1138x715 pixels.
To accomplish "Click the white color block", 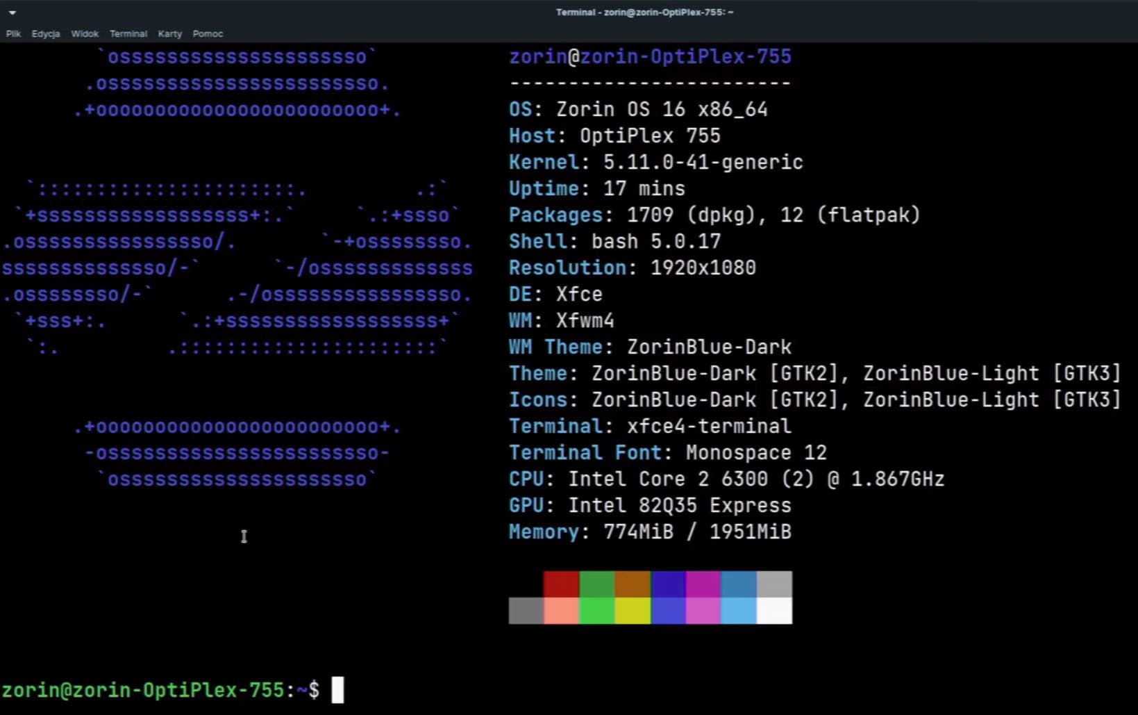I will click(774, 611).
